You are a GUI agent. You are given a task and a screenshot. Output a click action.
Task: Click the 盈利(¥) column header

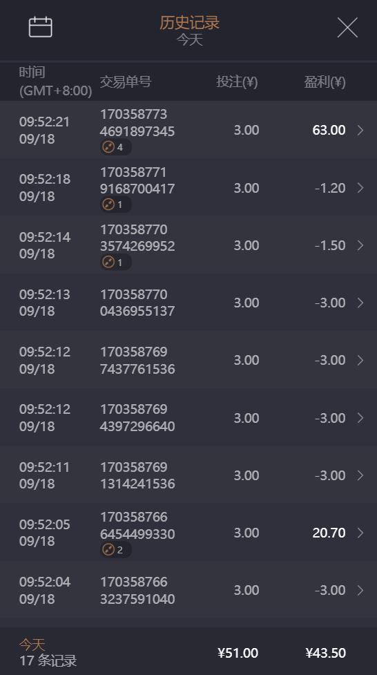pos(325,82)
